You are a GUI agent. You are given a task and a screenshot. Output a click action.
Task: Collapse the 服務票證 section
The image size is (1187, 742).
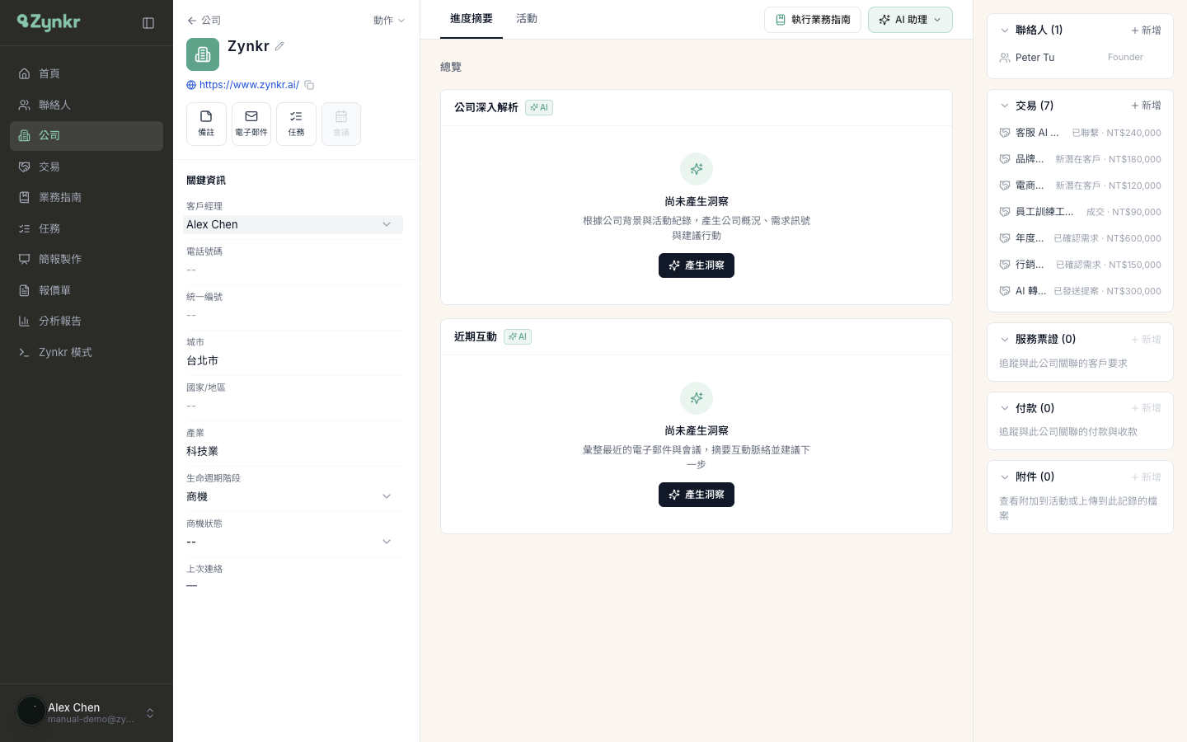pyautogui.click(x=1004, y=340)
